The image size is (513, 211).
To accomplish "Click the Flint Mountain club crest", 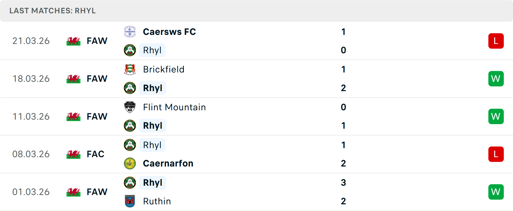I will click(x=130, y=107).
